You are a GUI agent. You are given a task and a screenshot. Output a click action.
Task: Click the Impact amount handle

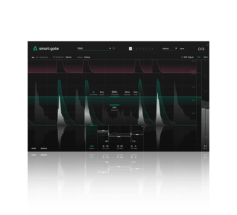tap(92, 125)
